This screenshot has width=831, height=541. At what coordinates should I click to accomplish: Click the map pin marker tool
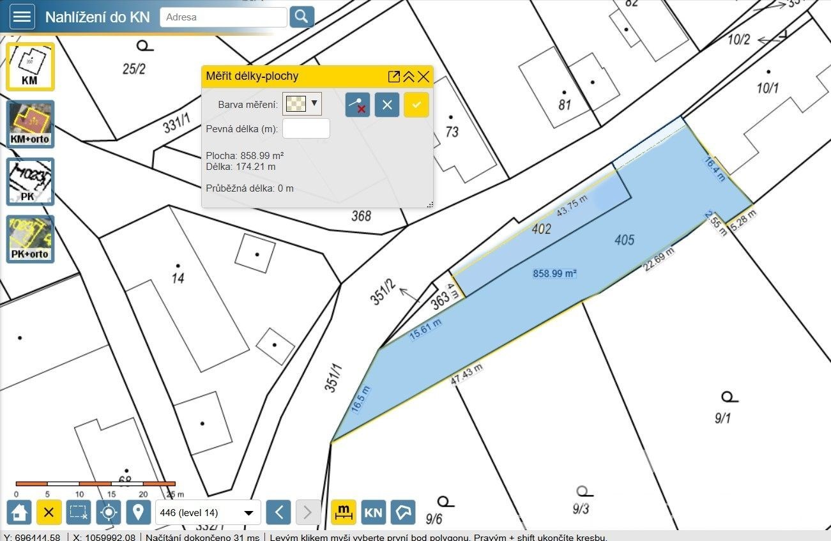pos(138,512)
